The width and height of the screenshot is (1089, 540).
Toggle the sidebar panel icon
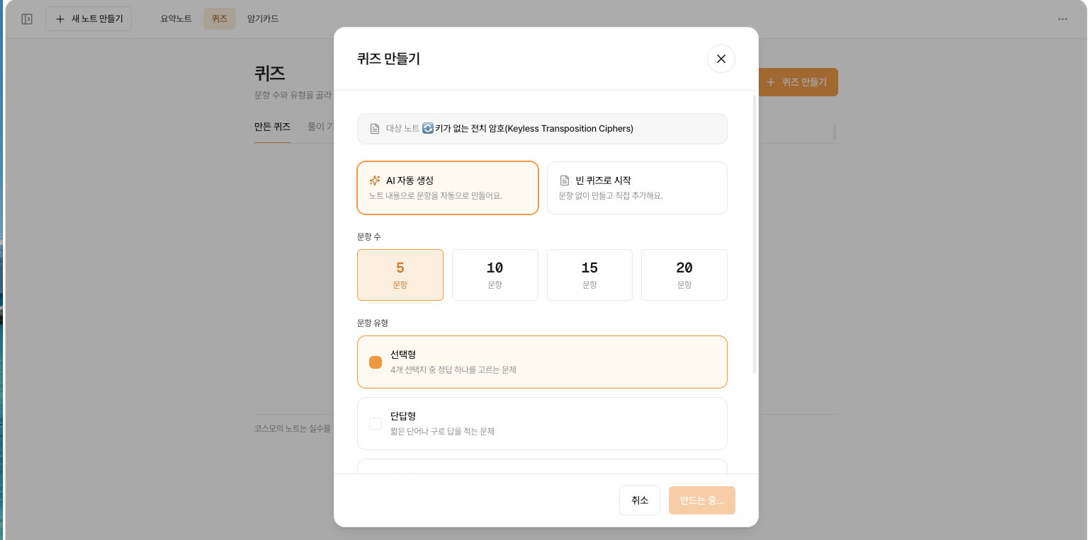[27, 19]
